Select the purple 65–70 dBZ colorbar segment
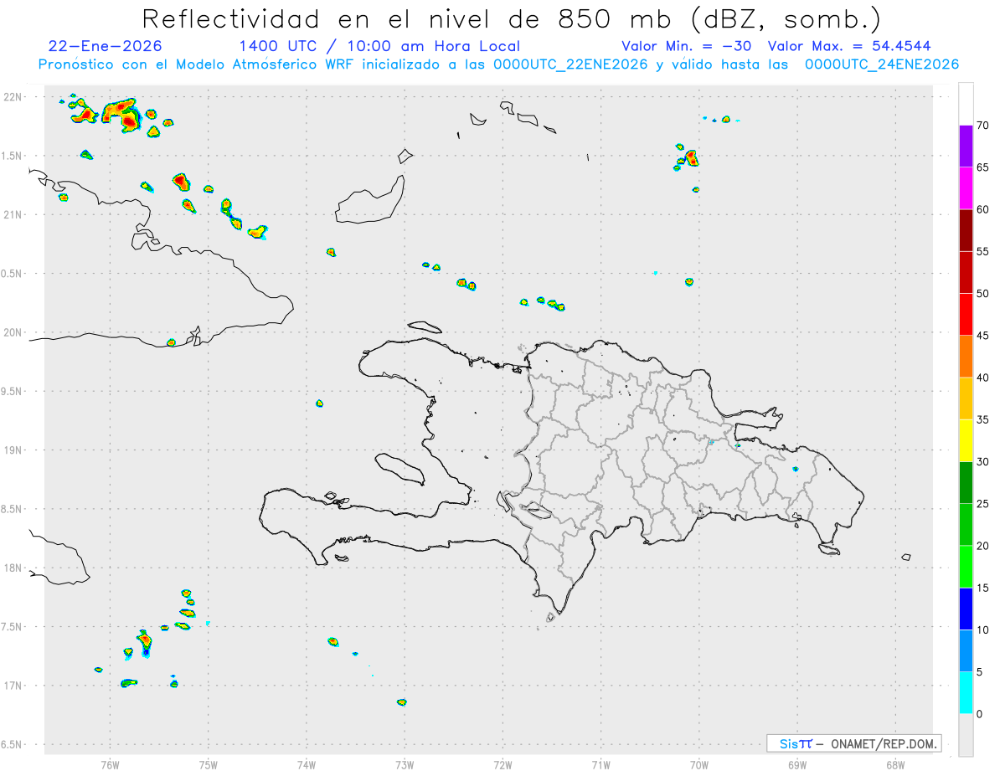 (x=966, y=146)
